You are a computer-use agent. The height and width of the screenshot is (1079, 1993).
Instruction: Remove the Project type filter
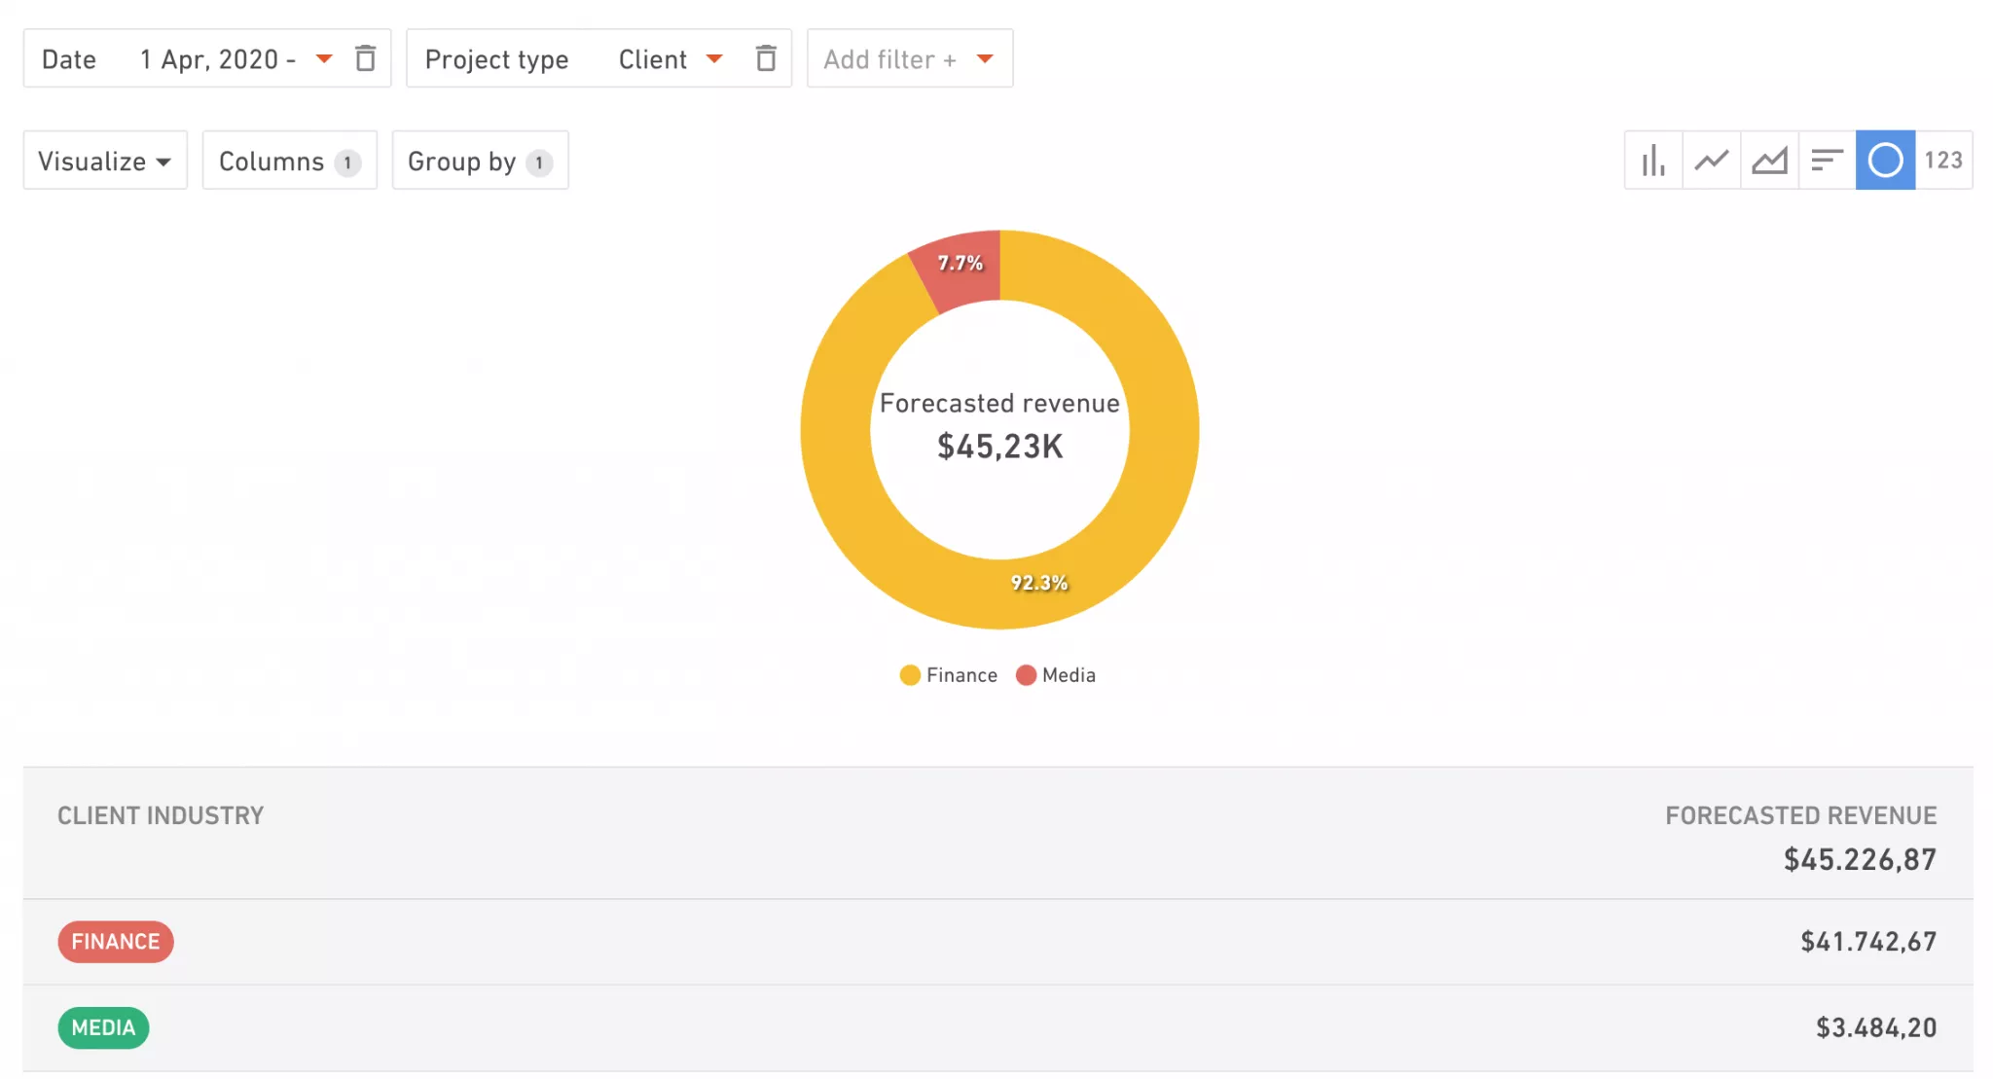(x=766, y=58)
